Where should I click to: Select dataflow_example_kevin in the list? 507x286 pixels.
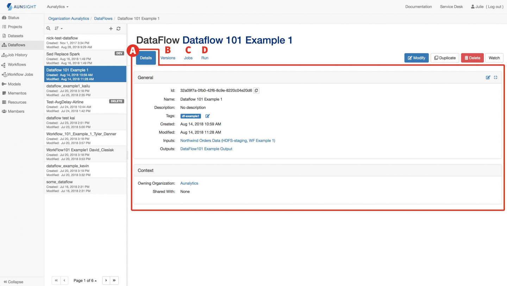85,170
